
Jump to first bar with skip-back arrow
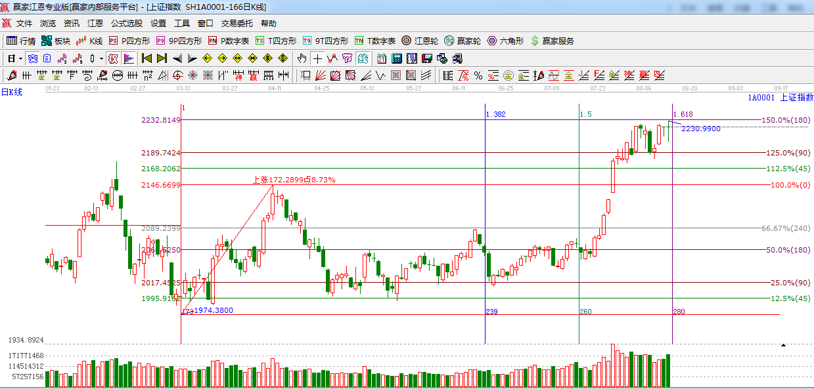(x=147, y=58)
